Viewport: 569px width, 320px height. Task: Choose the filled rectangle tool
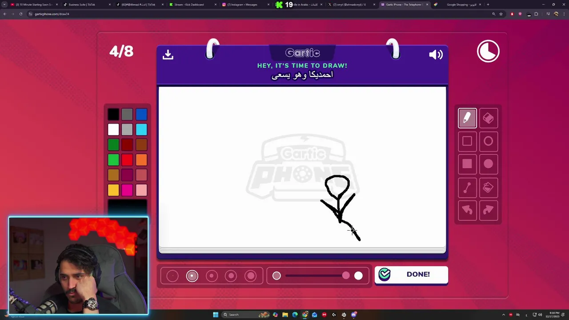tap(467, 164)
